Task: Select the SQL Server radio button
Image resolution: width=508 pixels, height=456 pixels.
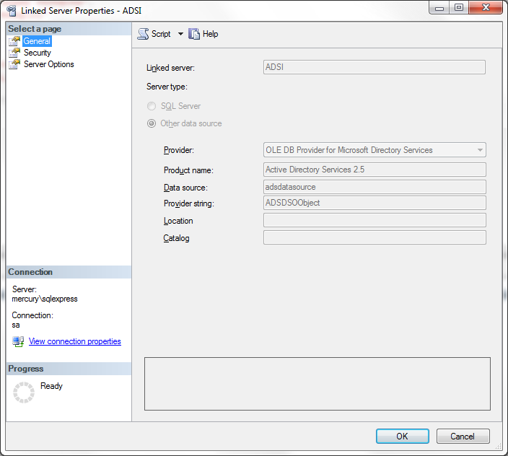Action: 152,106
